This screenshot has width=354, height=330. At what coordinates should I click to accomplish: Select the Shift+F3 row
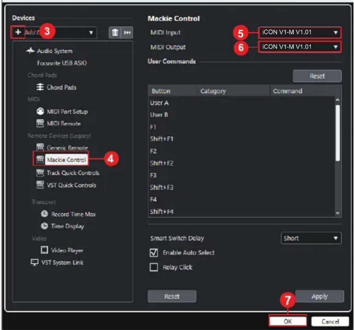tap(241, 187)
